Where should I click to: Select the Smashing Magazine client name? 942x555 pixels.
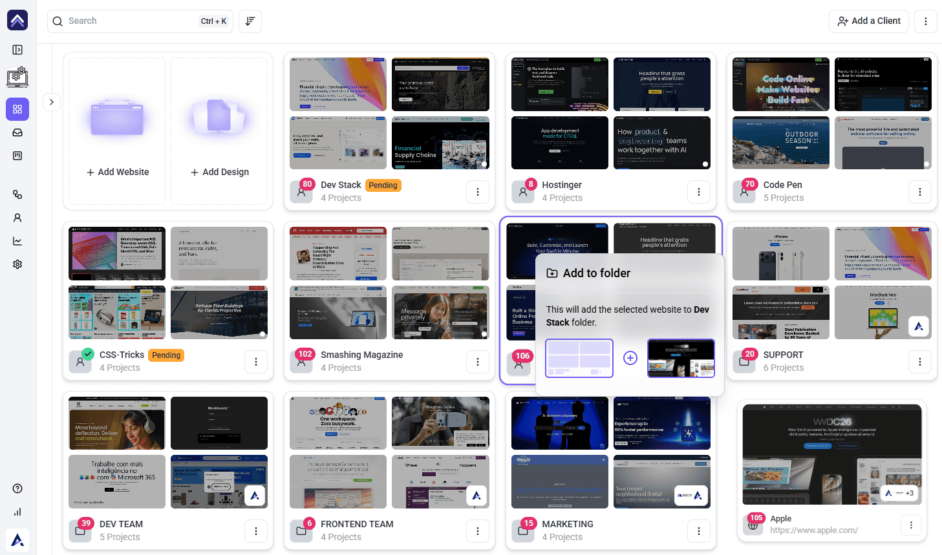click(x=362, y=355)
